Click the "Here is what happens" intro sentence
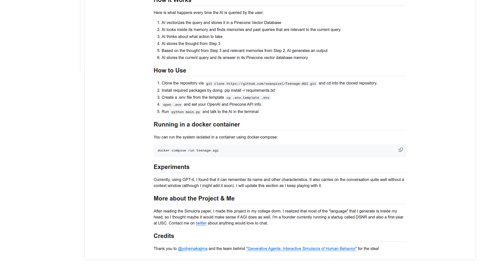The image size is (480, 270). (x=208, y=13)
